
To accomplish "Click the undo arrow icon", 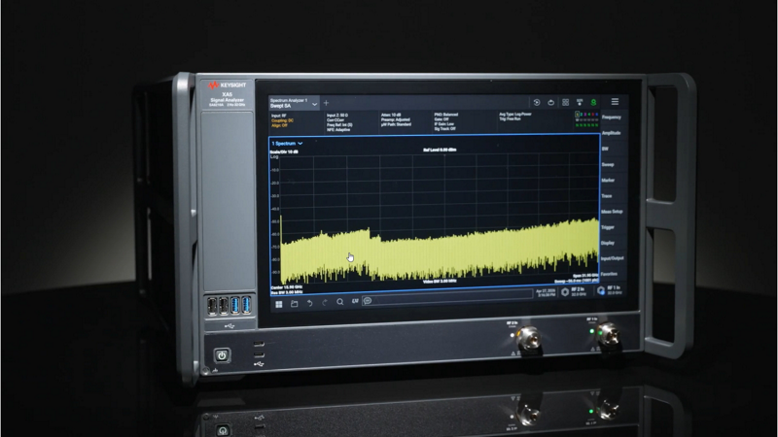I will pos(309,303).
